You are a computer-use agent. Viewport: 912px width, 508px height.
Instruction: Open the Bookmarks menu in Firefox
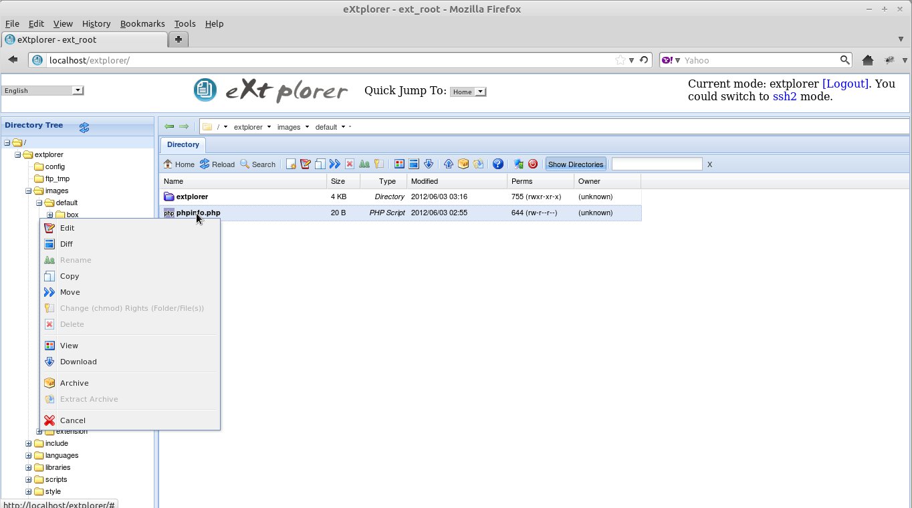[142, 23]
